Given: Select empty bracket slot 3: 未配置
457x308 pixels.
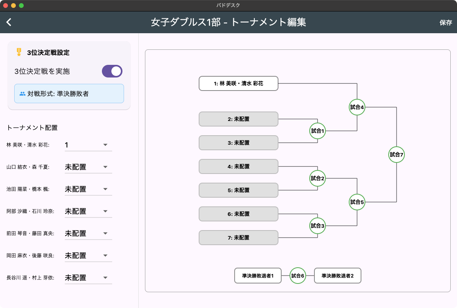Looking at the screenshot, I should 239,143.
